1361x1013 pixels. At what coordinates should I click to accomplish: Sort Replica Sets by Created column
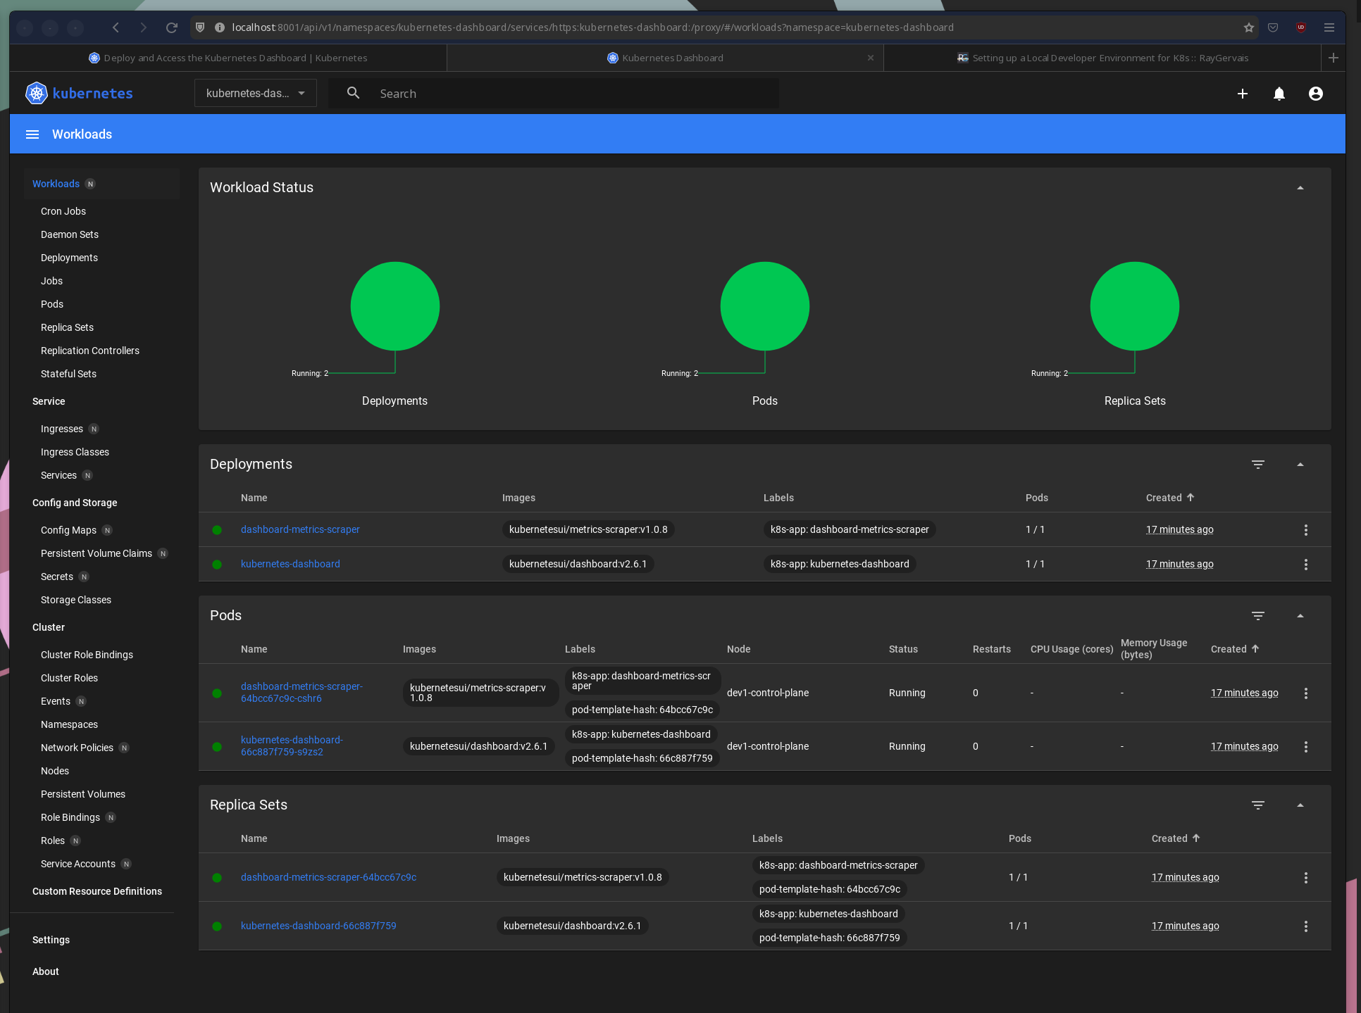[1176, 838]
